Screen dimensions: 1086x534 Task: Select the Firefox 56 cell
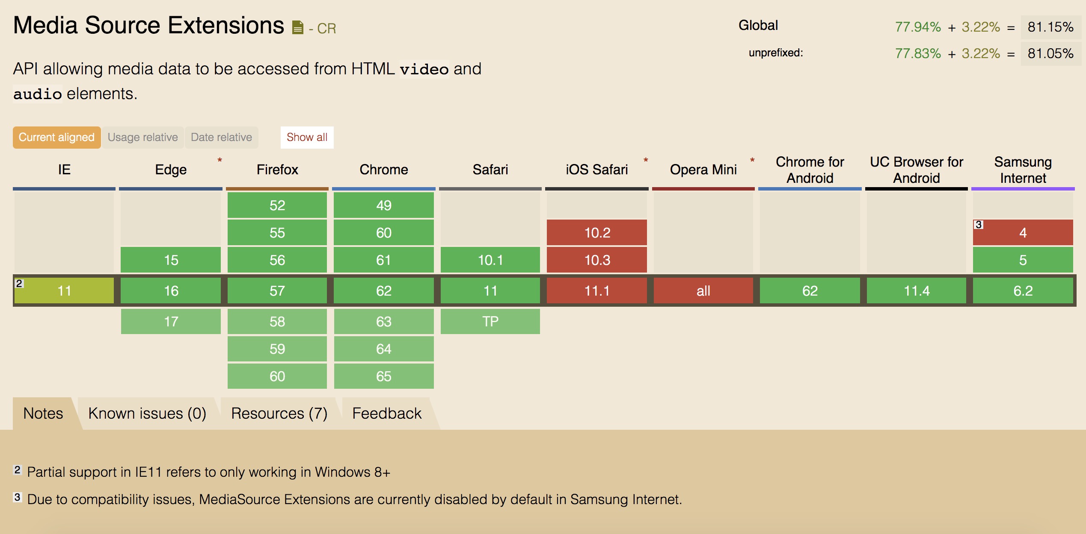pyautogui.click(x=277, y=260)
